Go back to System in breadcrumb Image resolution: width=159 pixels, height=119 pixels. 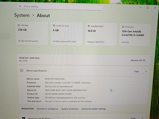click(22, 15)
